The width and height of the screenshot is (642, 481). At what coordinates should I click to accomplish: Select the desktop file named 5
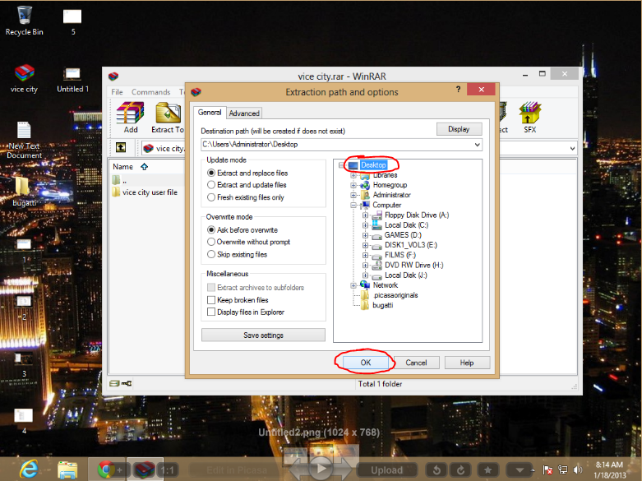pos(72,22)
